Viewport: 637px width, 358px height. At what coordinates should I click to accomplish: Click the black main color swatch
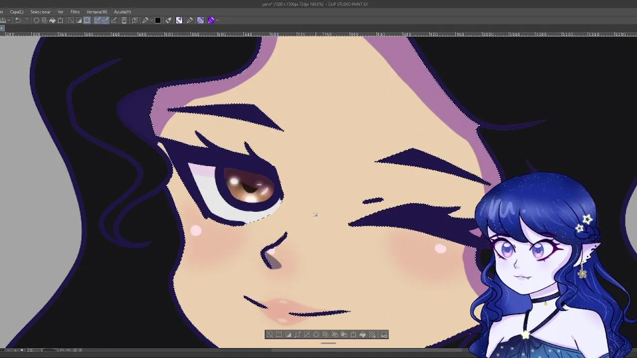coord(158,20)
